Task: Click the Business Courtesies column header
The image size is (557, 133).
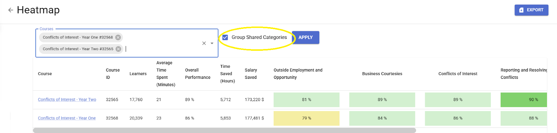Action: coord(382,74)
